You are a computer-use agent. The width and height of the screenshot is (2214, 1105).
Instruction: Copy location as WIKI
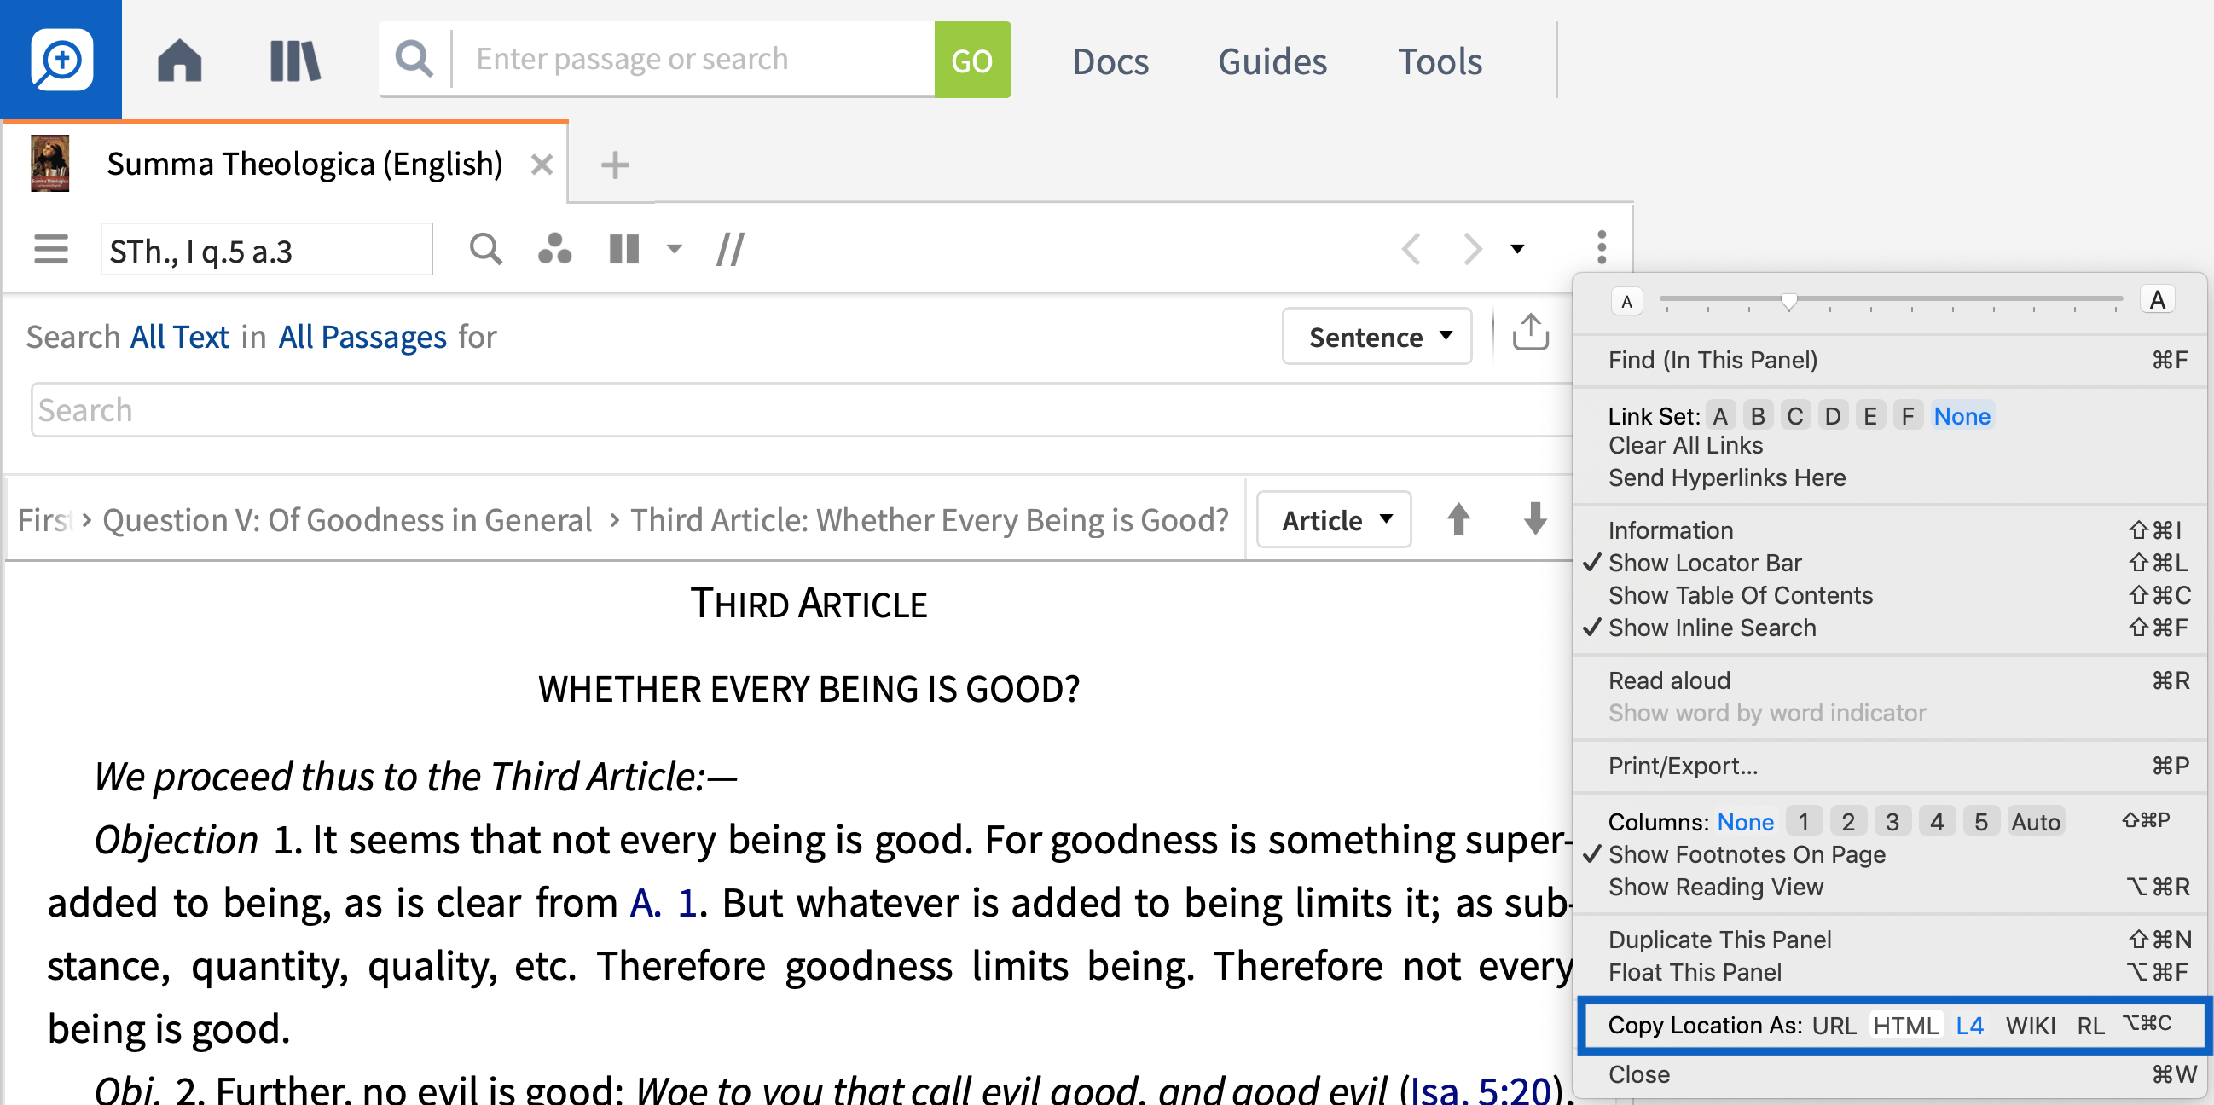[2030, 1025]
